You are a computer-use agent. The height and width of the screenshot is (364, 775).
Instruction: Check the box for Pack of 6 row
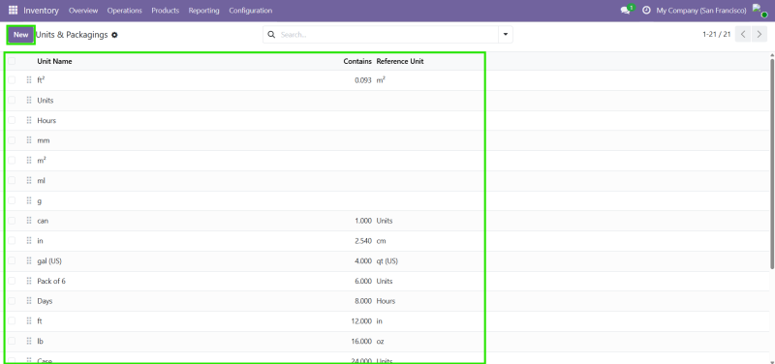pos(12,281)
